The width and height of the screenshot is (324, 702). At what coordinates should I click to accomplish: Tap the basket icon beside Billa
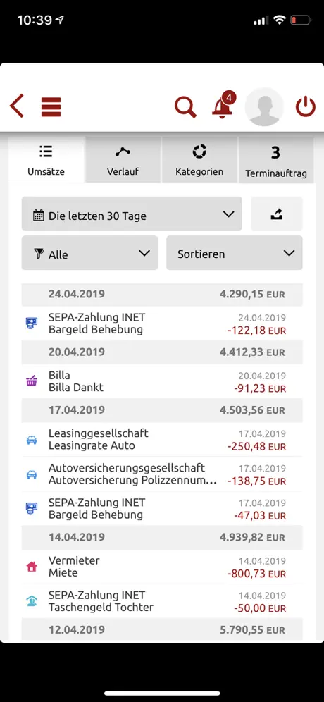point(31,381)
